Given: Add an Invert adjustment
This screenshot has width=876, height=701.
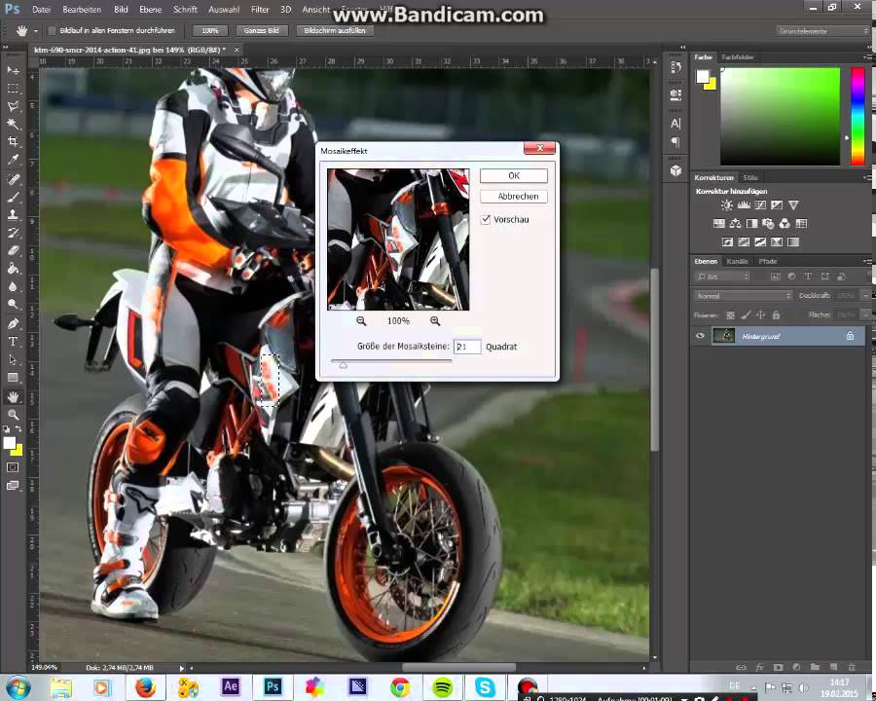Looking at the screenshot, I should click(727, 242).
